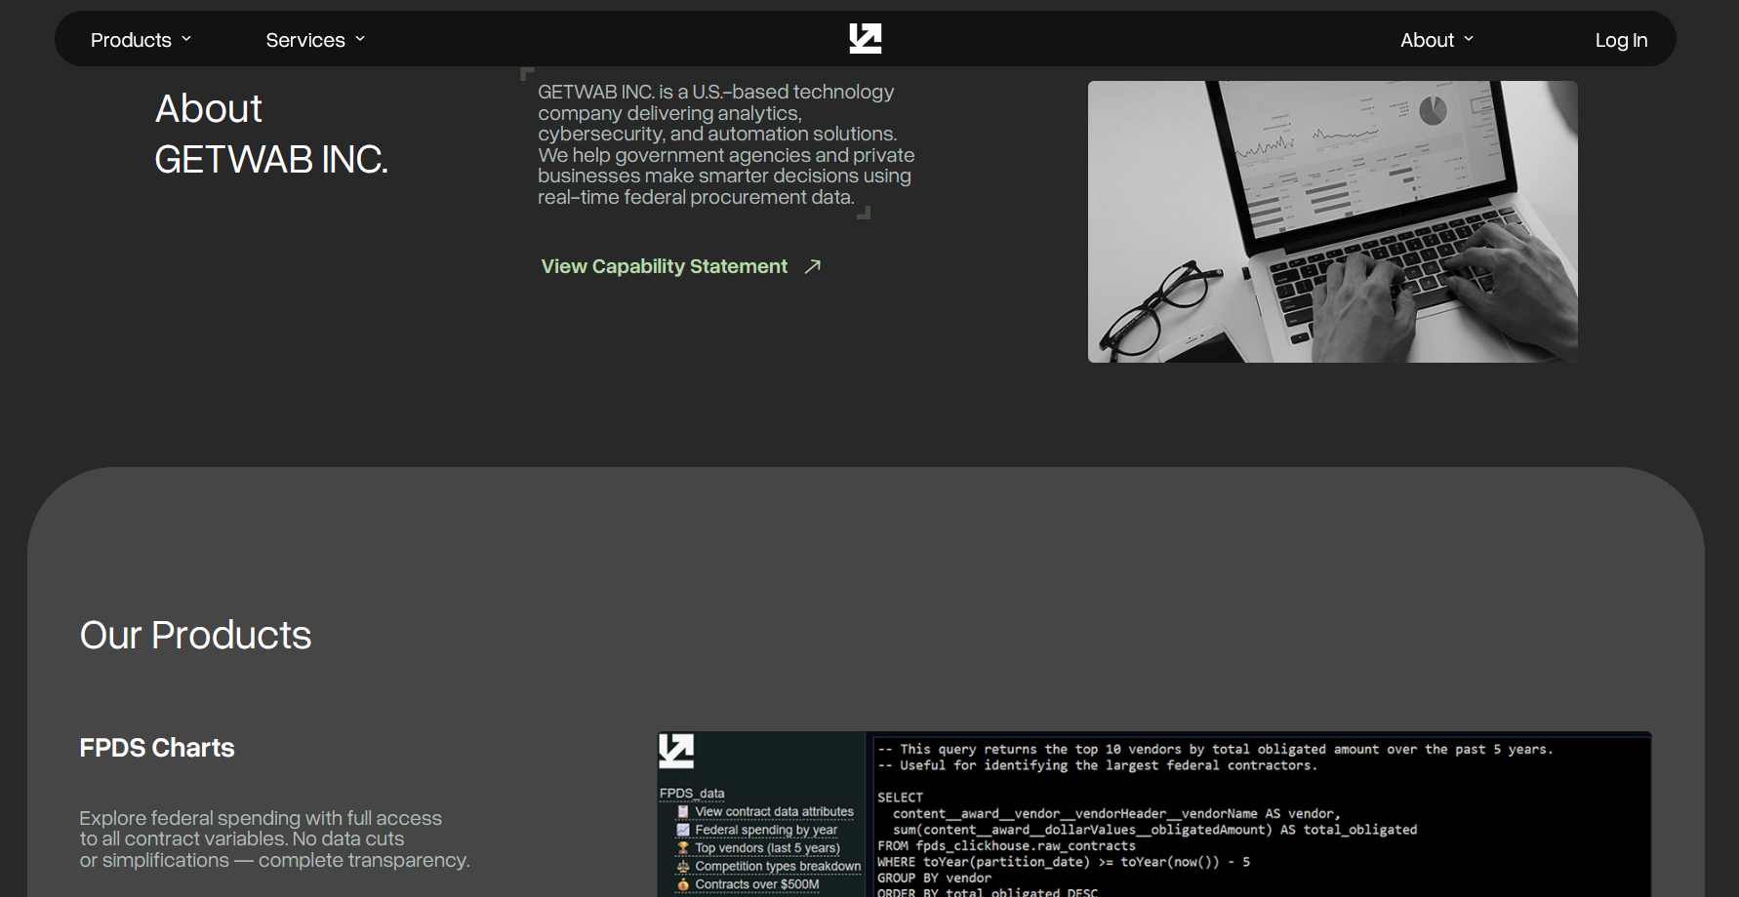This screenshot has height=897, width=1739.
Task: Click the 'GROUP BY vendor' line in the query
Action: tap(934, 877)
